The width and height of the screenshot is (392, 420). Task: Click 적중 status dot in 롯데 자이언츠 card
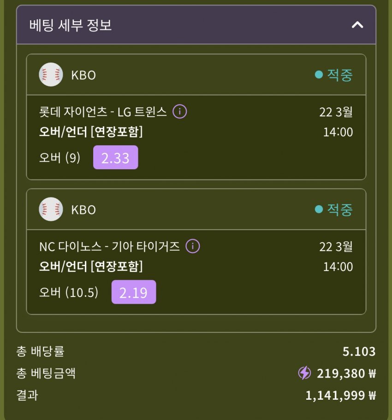pos(319,75)
